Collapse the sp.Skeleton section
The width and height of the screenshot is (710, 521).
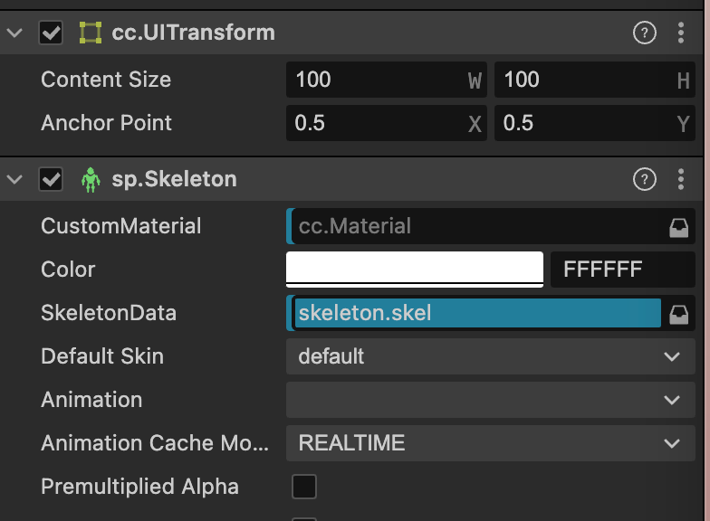pos(14,180)
